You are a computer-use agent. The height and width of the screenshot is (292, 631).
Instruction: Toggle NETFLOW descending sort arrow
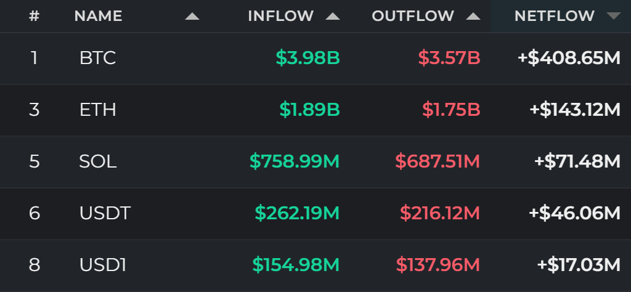[614, 16]
